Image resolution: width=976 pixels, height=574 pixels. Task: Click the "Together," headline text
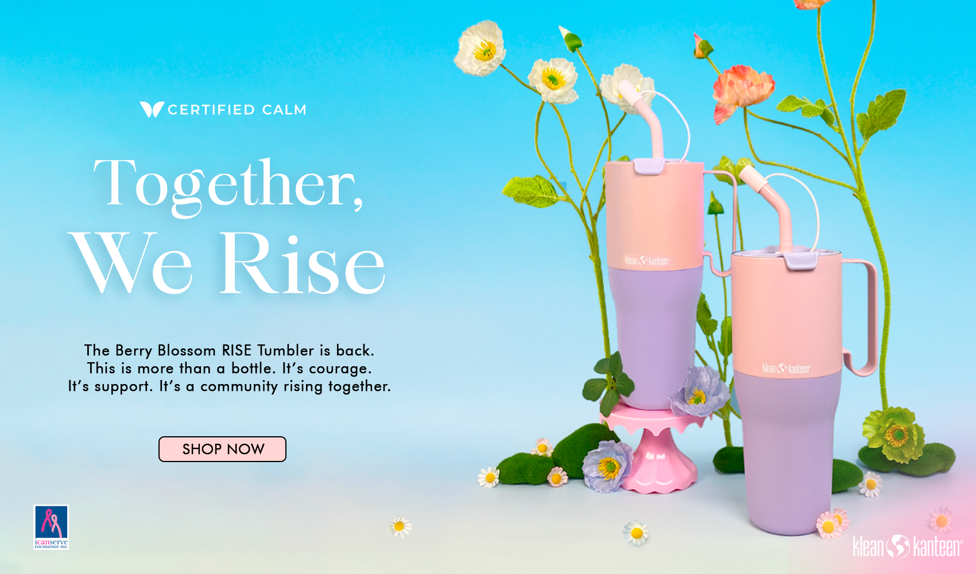[x=228, y=185]
